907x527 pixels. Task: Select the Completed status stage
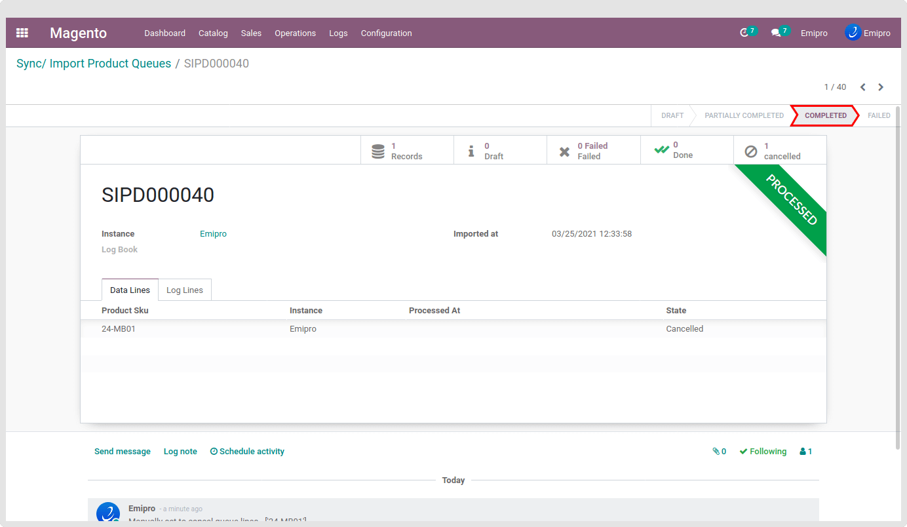[x=826, y=115]
